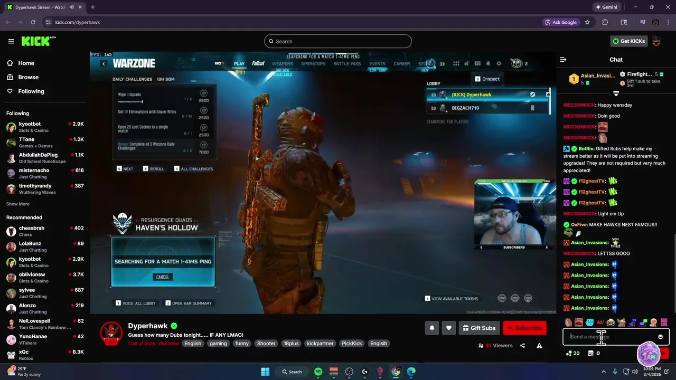
Task: Open kyootbot channel in Following list
Action: pos(45,127)
